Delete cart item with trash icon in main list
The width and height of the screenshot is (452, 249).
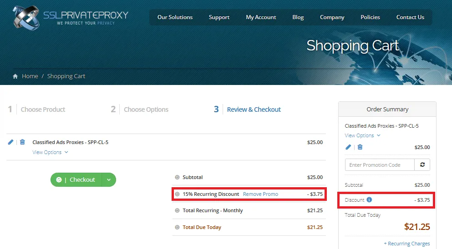22,142
